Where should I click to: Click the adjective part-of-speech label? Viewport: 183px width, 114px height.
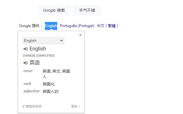point(31,91)
